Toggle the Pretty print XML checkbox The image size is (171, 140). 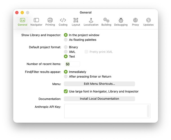tap(86, 52)
